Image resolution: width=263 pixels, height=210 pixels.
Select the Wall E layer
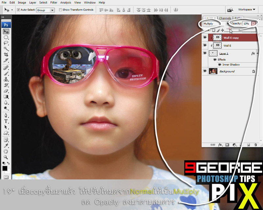coord(227,46)
